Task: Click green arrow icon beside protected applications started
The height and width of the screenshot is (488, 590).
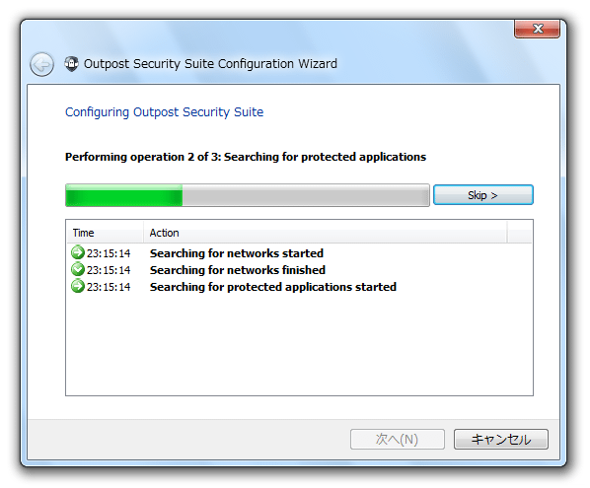Action: pos(78,286)
